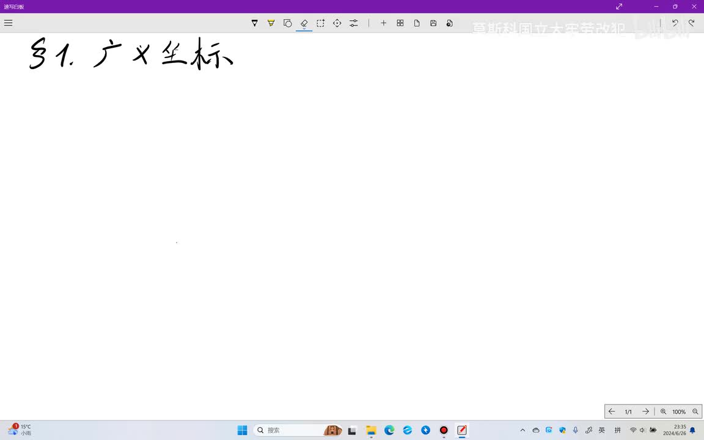Open the pen menu tray icon
Image resolution: width=704 pixels, height=440 pixels.
pyautogui.click(x=588, y=430)
